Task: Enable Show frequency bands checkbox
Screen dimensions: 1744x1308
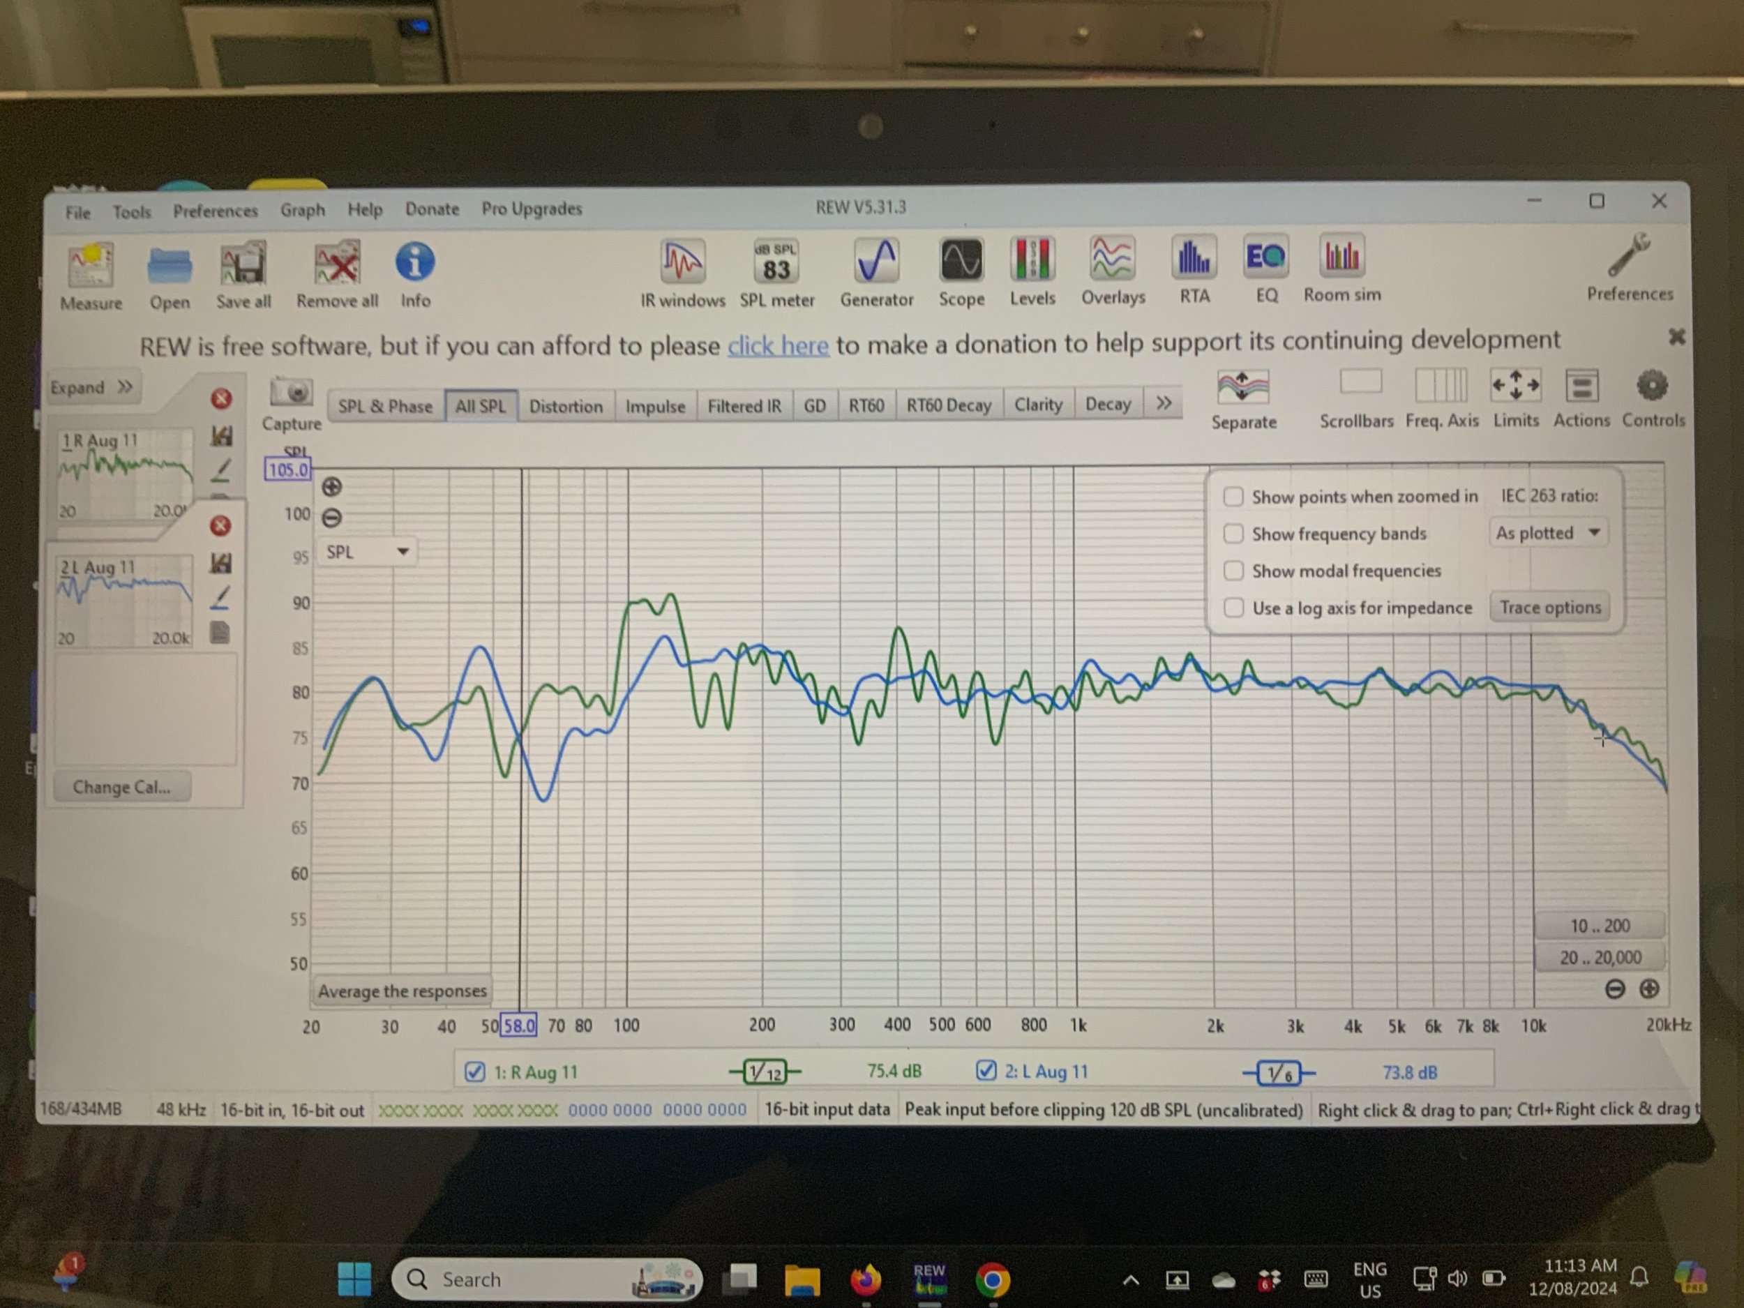Action: (1233, 534)
